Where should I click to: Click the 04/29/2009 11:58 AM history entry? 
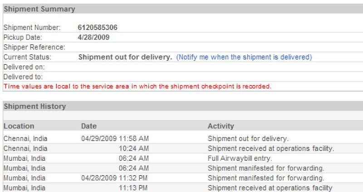pos(115,139)
